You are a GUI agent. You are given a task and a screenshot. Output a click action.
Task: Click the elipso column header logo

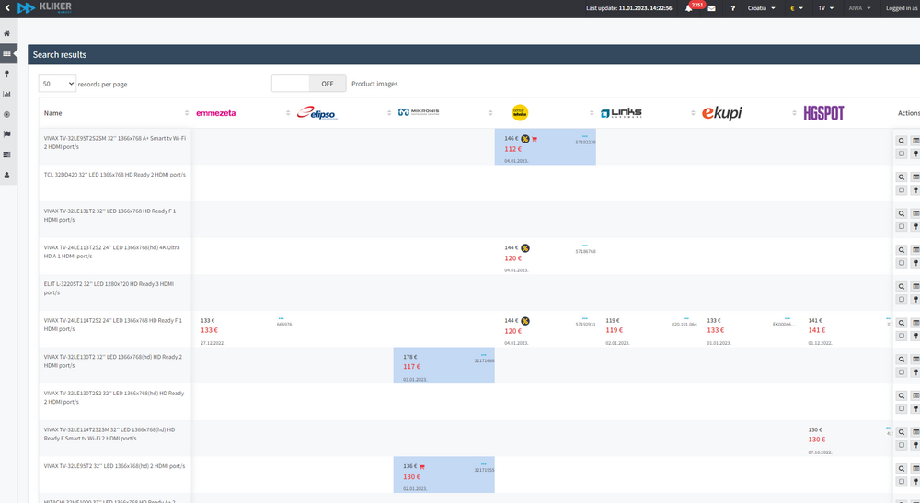tap(317, 112)
